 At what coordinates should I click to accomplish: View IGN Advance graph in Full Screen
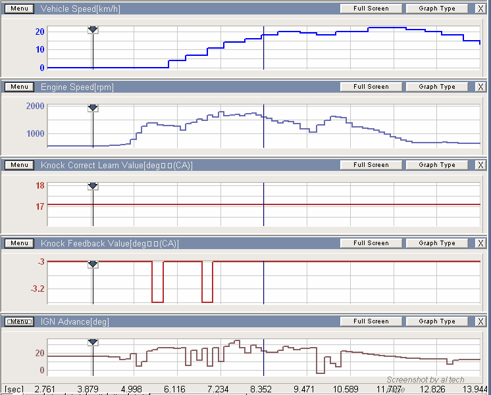click(371, 321)
